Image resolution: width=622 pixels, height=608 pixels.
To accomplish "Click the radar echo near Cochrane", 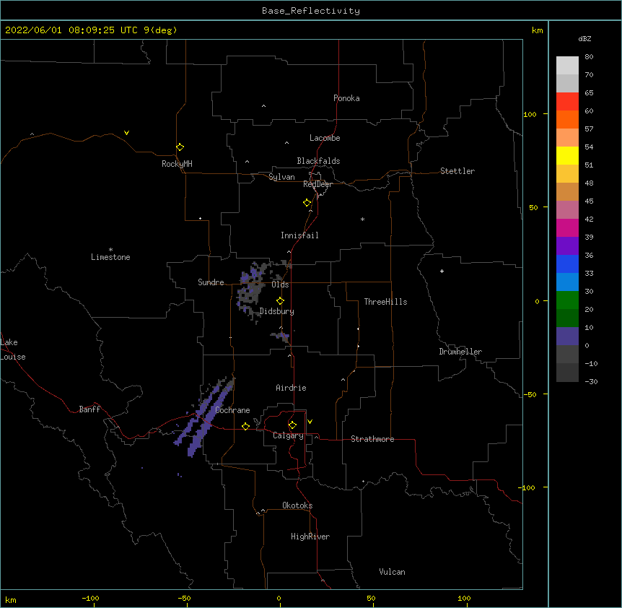I will [204, 417].
